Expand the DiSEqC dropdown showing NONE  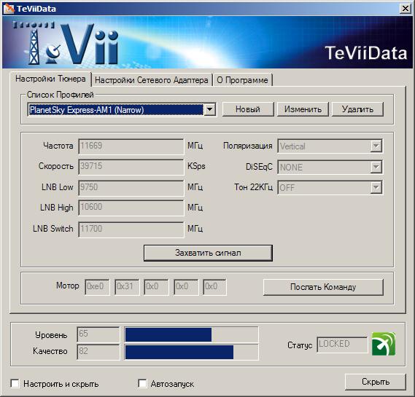tap(376, 167)
